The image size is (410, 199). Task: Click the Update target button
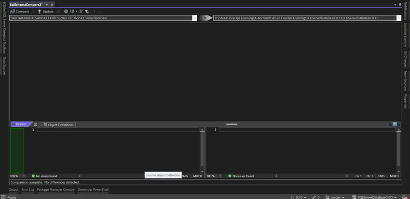46,12
